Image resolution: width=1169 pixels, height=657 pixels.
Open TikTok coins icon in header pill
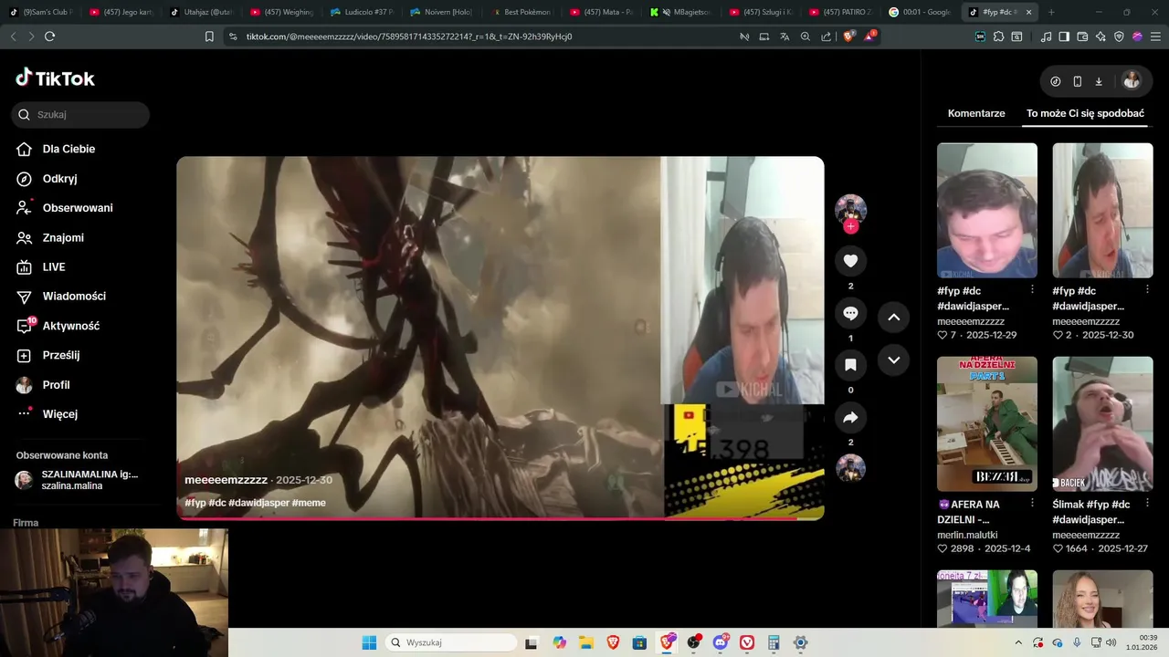click(1056, 81)
